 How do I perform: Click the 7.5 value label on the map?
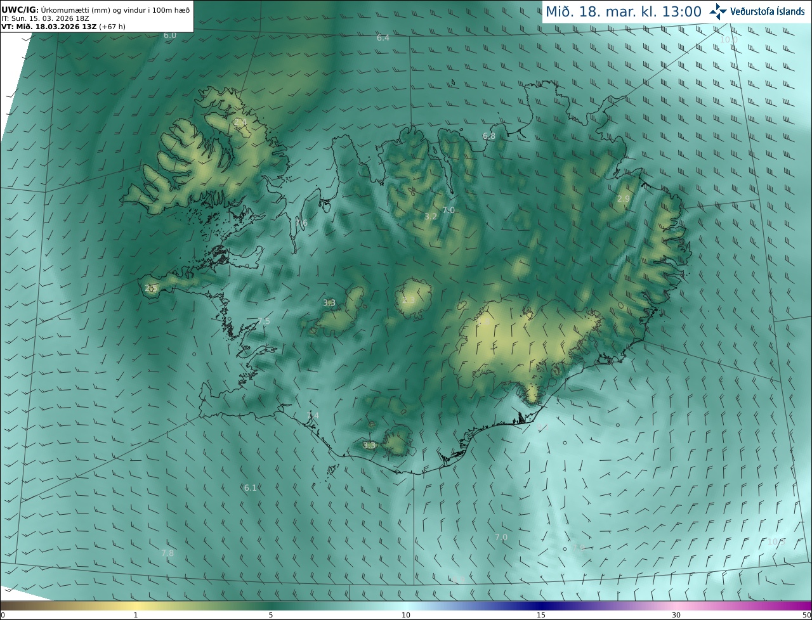coord(264,321)
